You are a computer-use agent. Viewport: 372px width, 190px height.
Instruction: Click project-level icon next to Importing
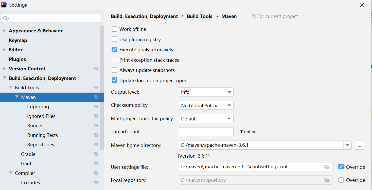(96, 107)
